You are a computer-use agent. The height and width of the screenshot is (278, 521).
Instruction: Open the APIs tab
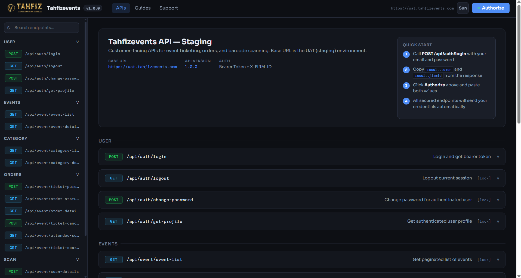121,8
